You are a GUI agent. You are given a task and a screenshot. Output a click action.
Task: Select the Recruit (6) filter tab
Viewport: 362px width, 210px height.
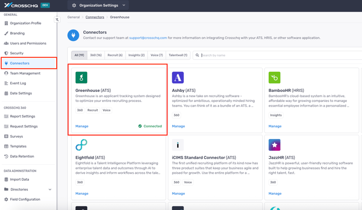click(115, 55)
